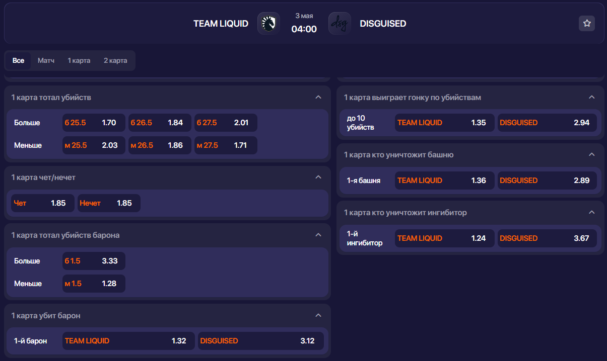607x361 pixels.
Task: Click the 1-я башня row label
Action: 364,180
